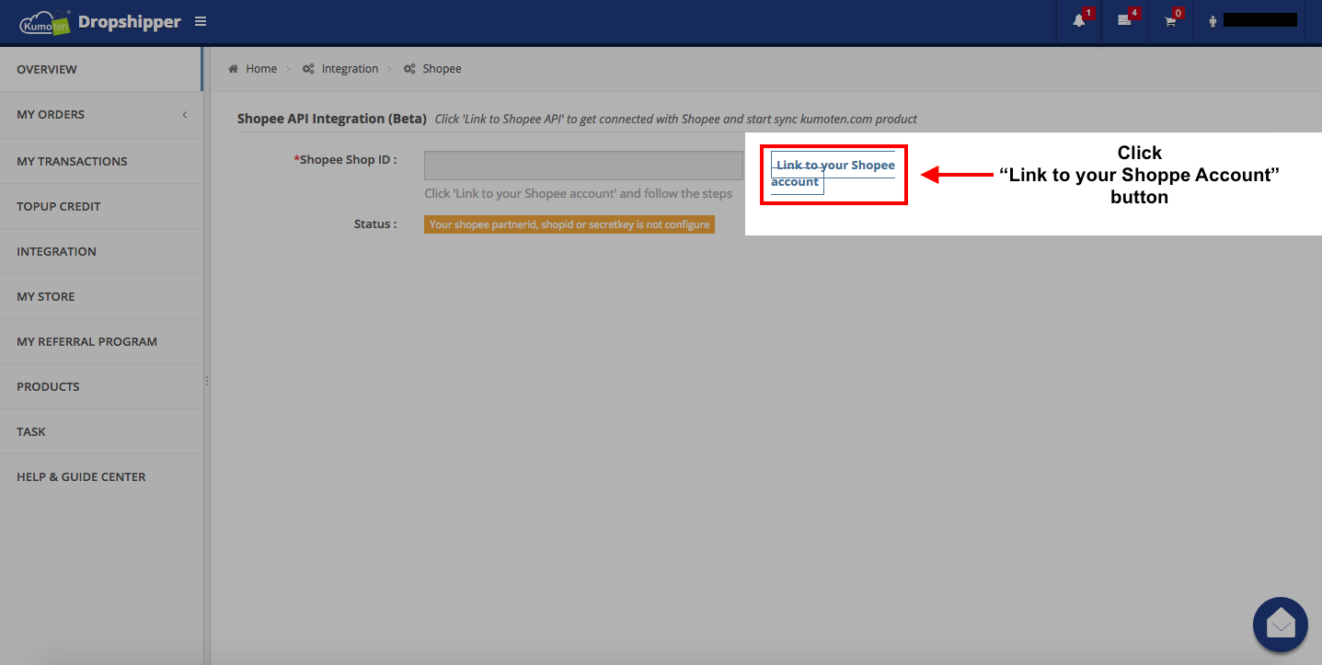This screenshot has height=665, width=1322.
Task: Click the Kumoten Dropshipper logo
Action: (x=100, y=22)
